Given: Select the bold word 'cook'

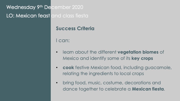Looking at the screenshot, I should [x=68, y=68].
